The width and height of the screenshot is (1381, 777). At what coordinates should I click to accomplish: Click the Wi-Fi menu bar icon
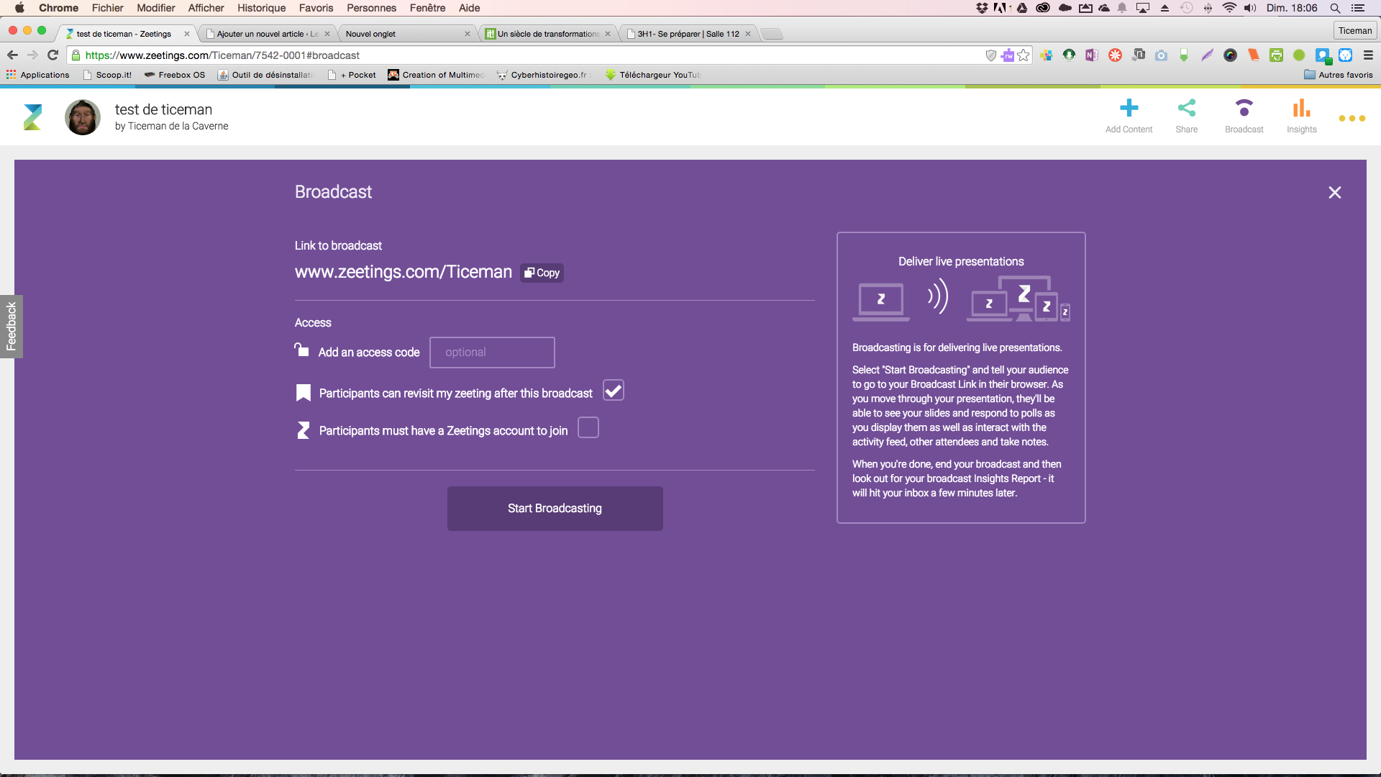tap(1229, 8)
